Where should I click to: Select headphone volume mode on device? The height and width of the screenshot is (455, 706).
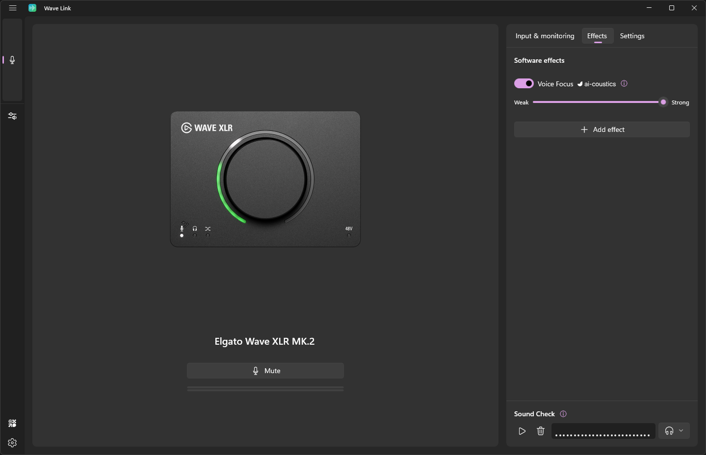click(195, 231)
